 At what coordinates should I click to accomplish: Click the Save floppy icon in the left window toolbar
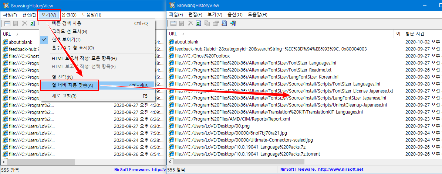tap(16, 24)
